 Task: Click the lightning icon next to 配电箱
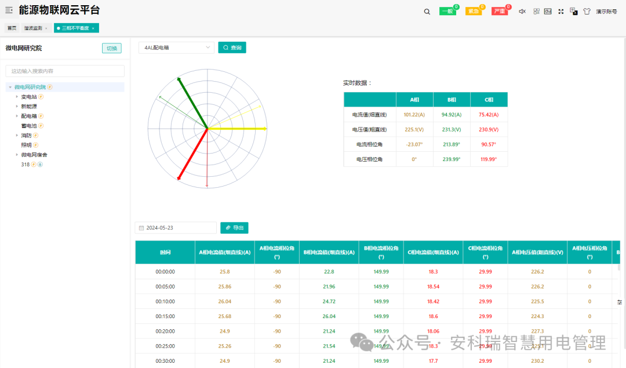click(x=41, y=116)
